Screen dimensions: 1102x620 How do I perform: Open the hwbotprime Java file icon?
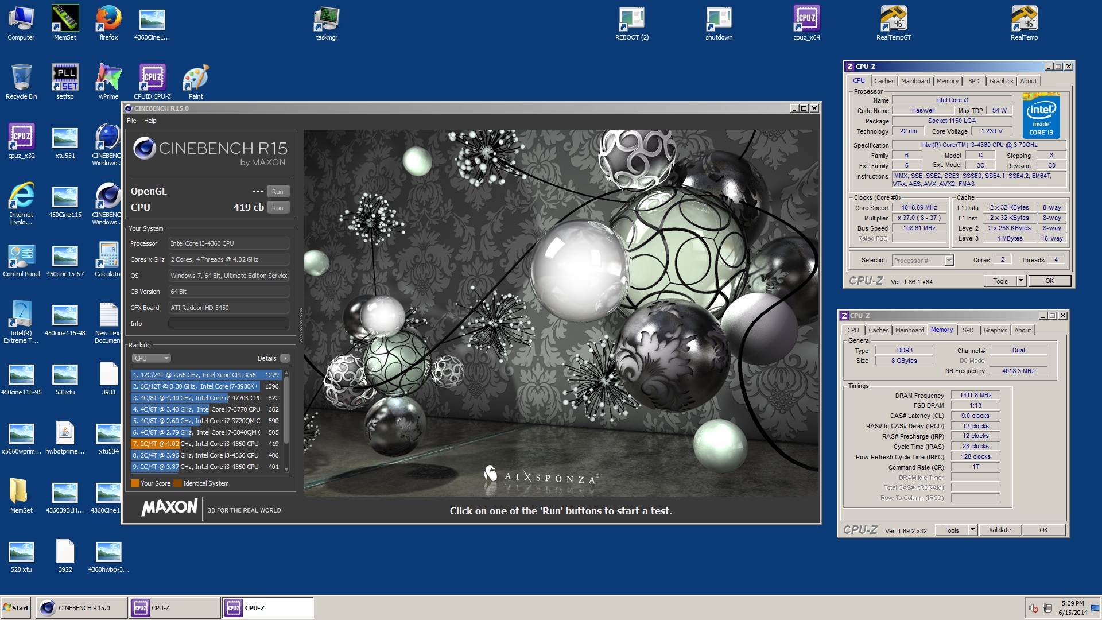click(65, 437)
